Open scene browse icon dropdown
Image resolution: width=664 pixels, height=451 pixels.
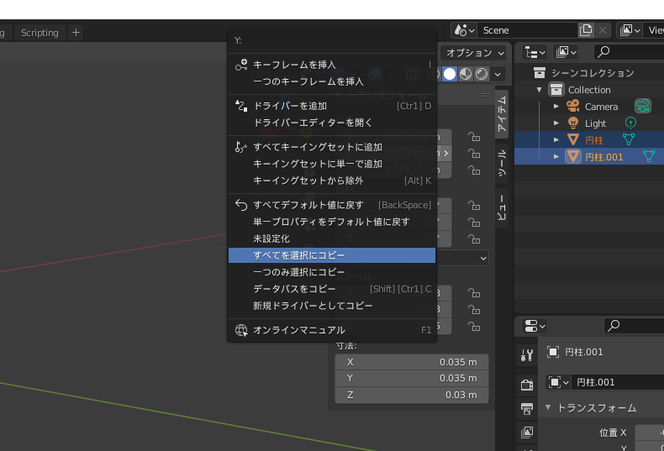pyautogui.click(x=464, y=30)
